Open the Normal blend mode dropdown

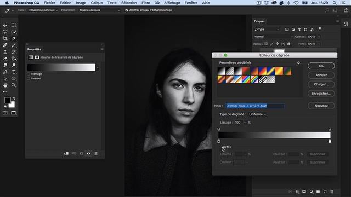tap(273, 37)
